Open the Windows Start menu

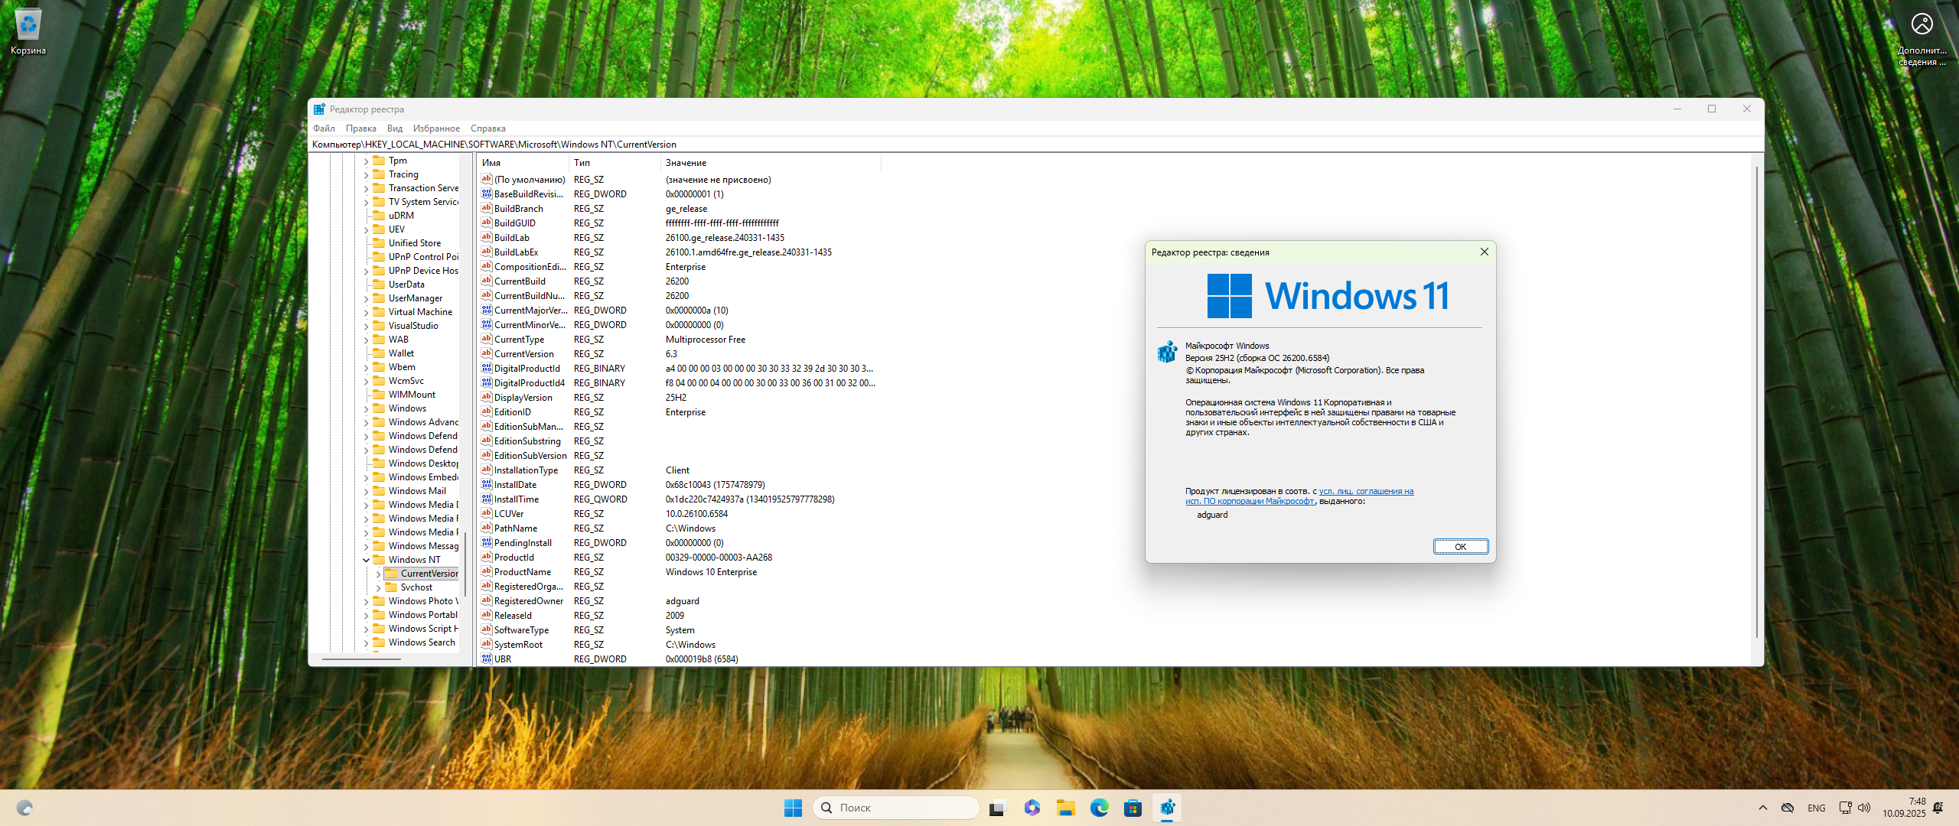[793, 808]
